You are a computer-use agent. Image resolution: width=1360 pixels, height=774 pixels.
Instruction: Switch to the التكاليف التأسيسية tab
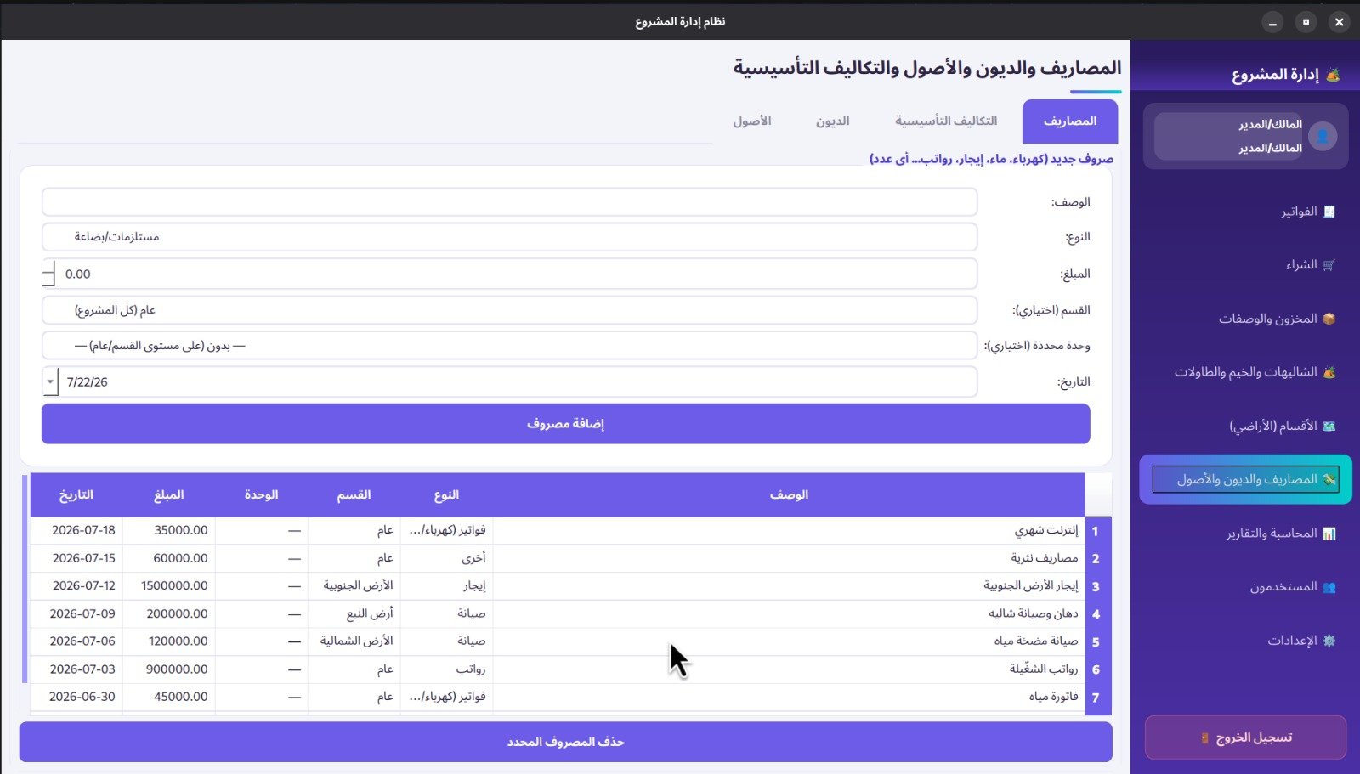click(x=946, y=121)
